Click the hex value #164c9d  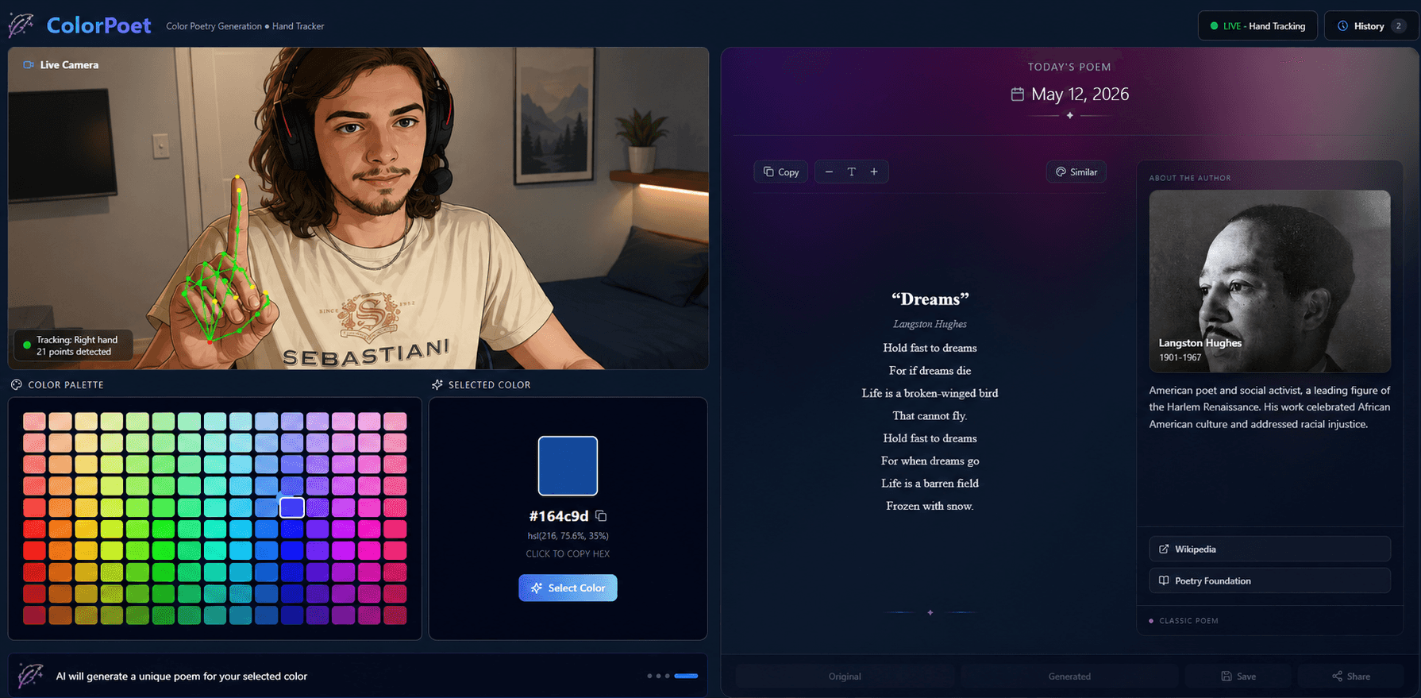[559, 516]
